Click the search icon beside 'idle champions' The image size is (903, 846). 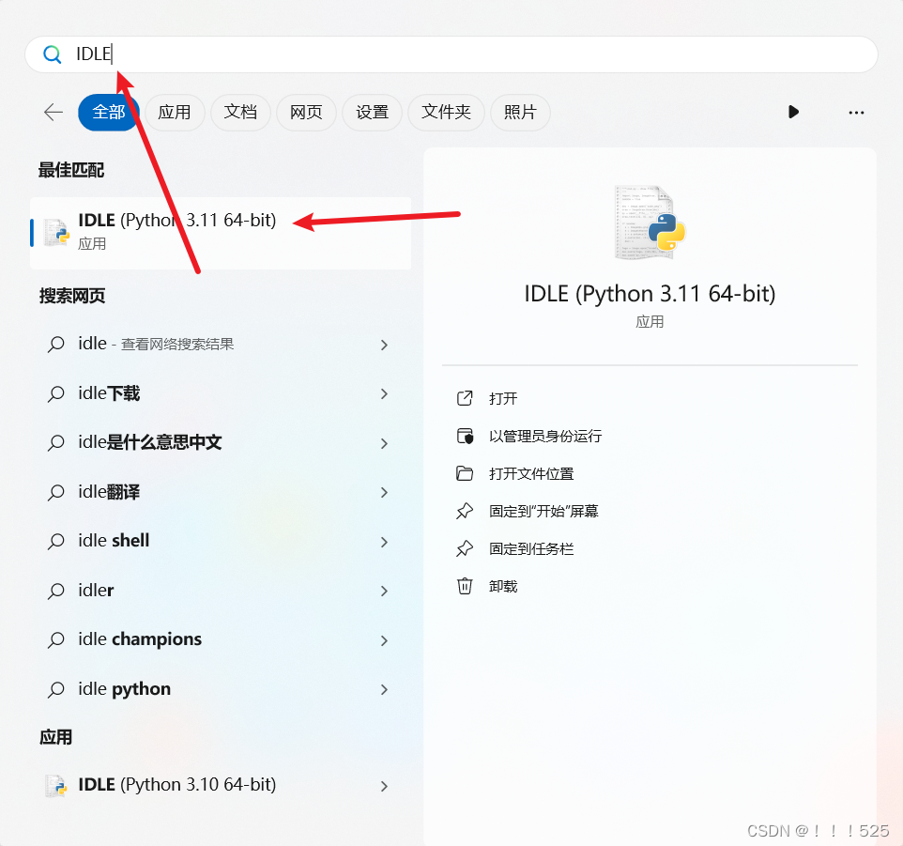point(56,639)
